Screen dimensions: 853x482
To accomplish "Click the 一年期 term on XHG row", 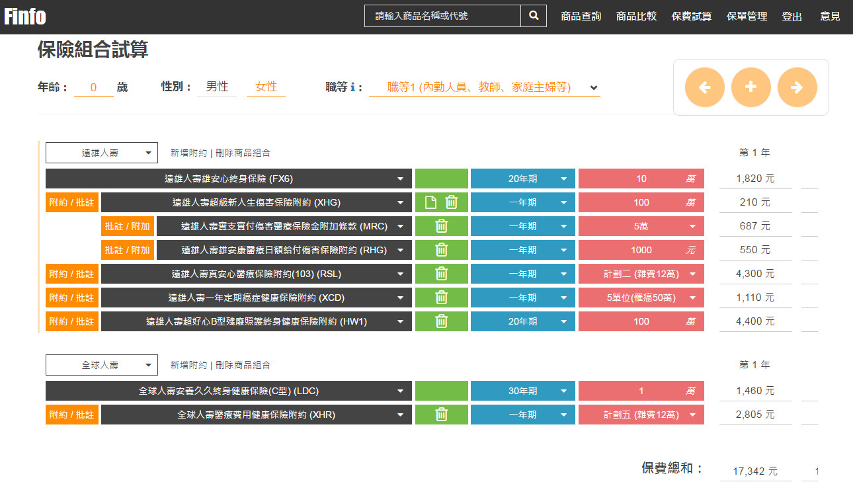I will (523, 202).
